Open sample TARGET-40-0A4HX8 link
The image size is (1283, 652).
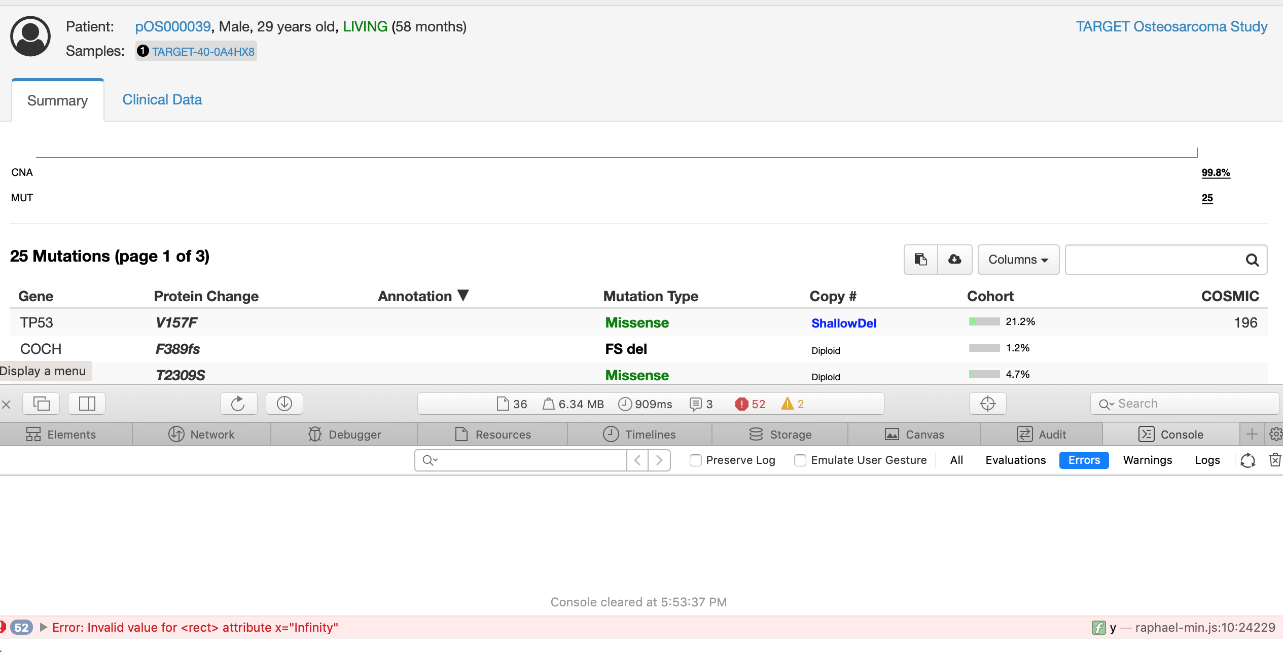point(203,52)
